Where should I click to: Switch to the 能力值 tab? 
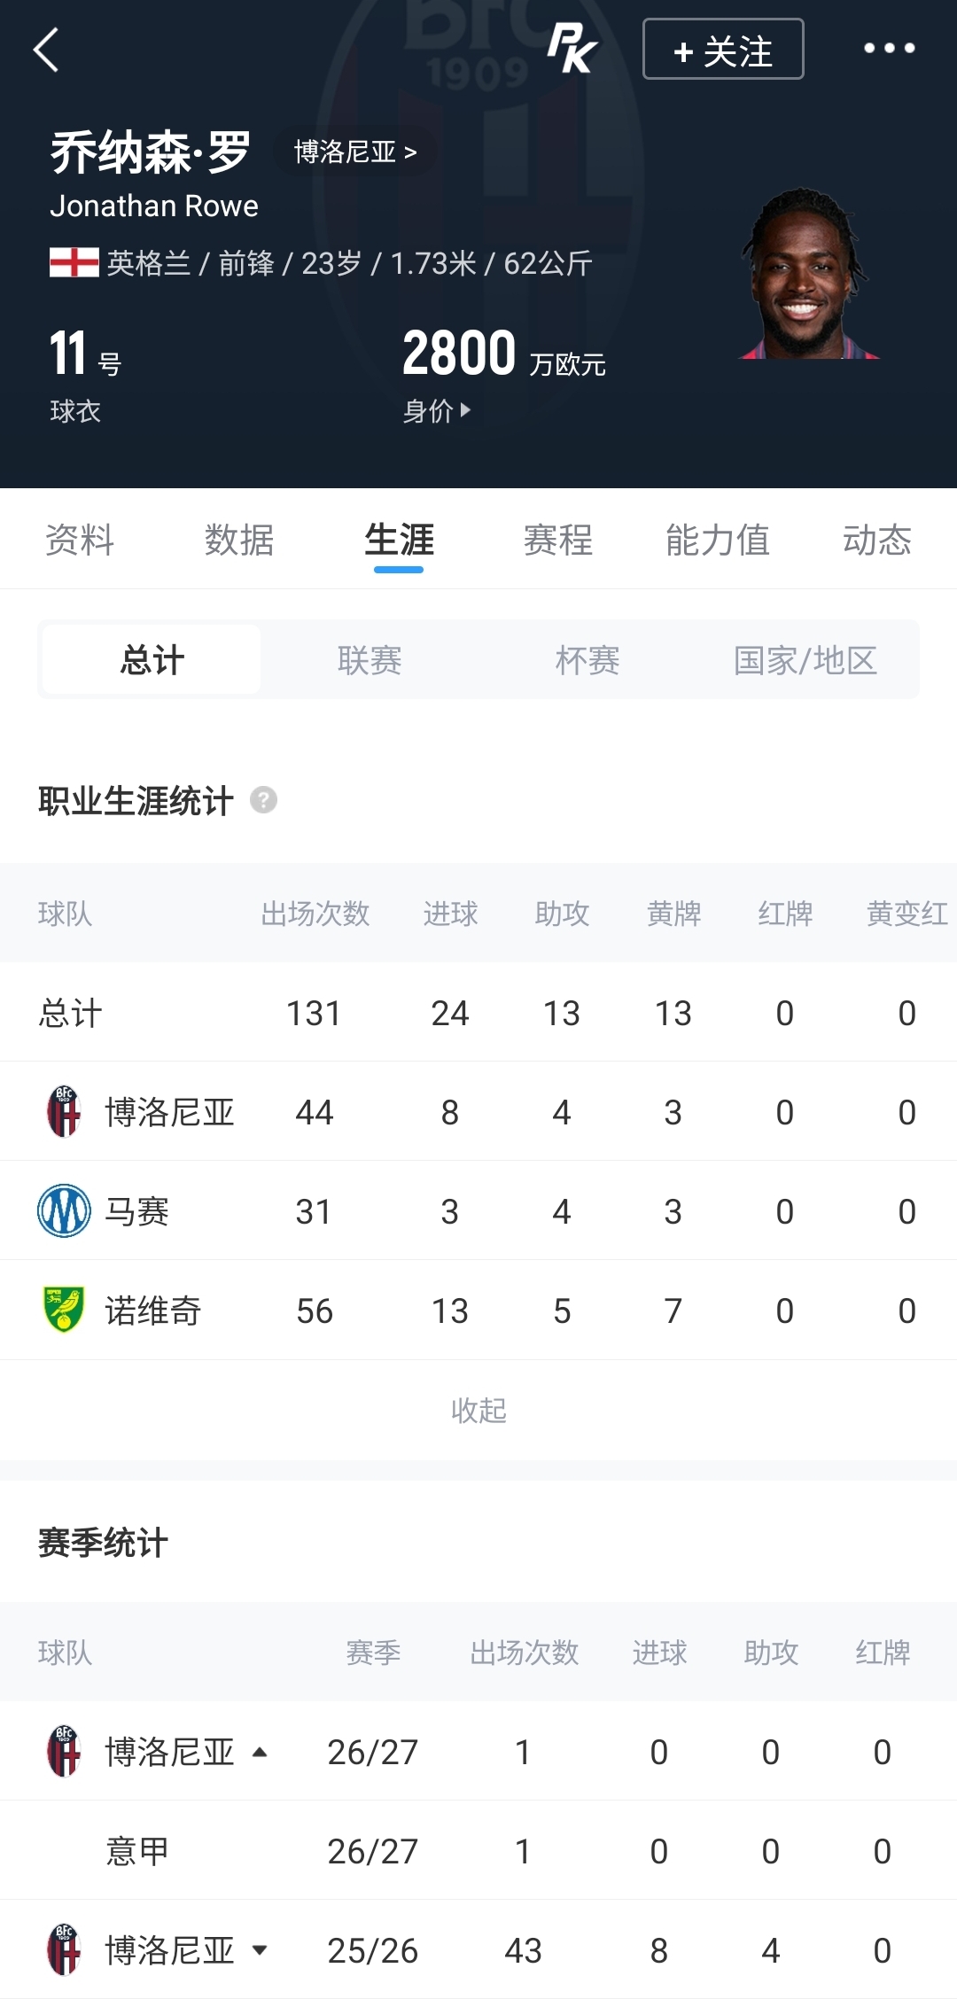click(718, 540)
